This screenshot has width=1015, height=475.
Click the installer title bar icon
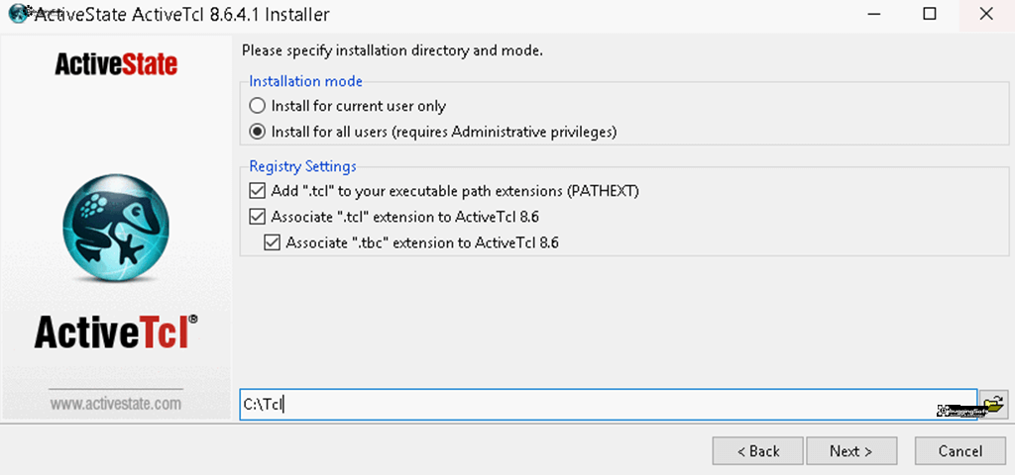18,14
